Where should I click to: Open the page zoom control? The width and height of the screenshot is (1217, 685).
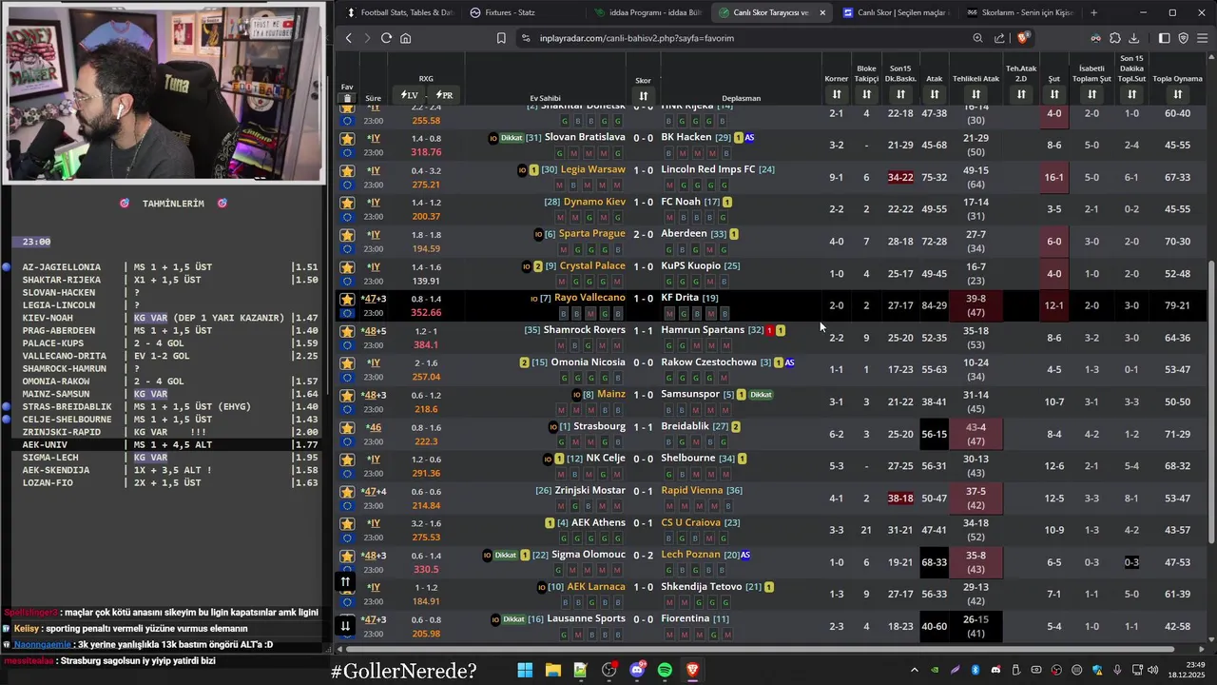[x=977, y=38]
